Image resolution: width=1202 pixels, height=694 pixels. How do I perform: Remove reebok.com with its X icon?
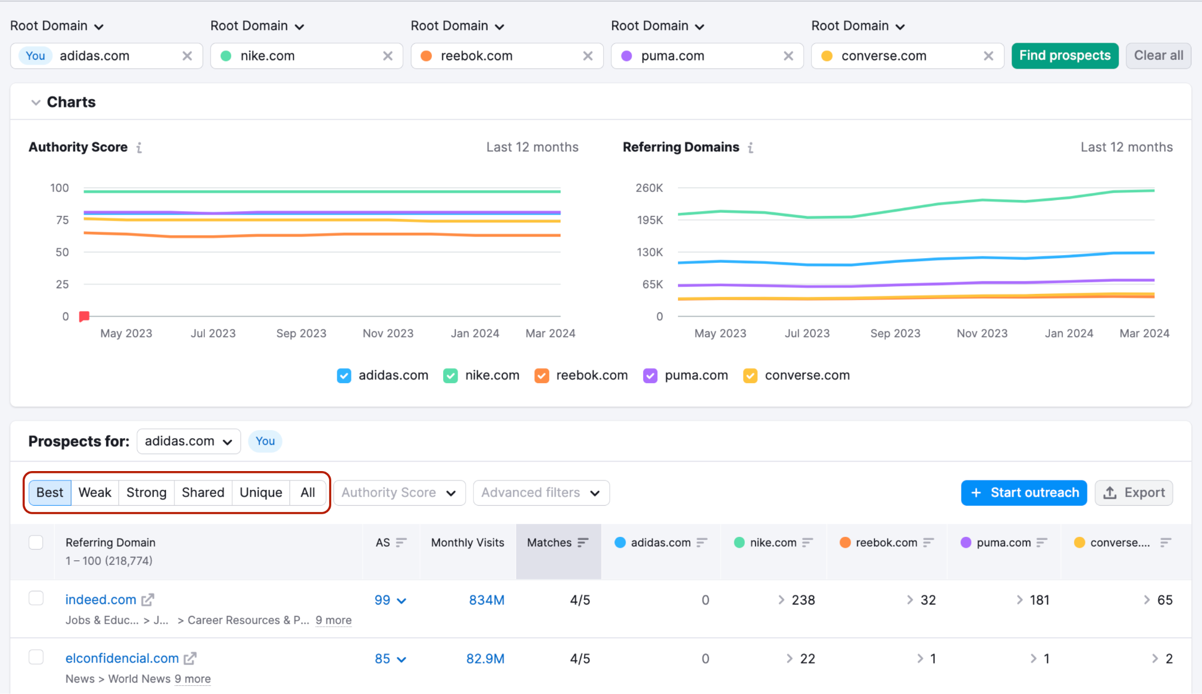click(x=588, y=56)
